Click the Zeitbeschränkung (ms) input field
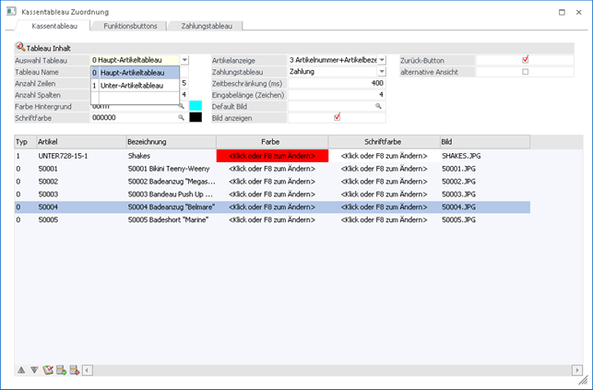This screenshot has width=593, height=390. click(x=338, y=83)
